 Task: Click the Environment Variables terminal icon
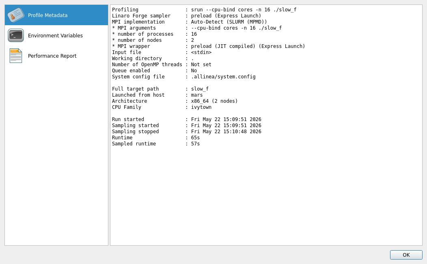[x=16, y=35]
